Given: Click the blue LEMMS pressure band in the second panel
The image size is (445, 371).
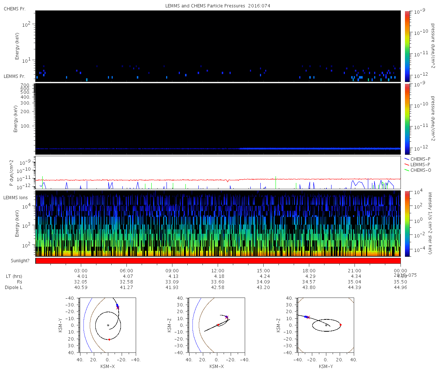Looking at the screenshot, I should pyautogui.click(x=218, y=148).
